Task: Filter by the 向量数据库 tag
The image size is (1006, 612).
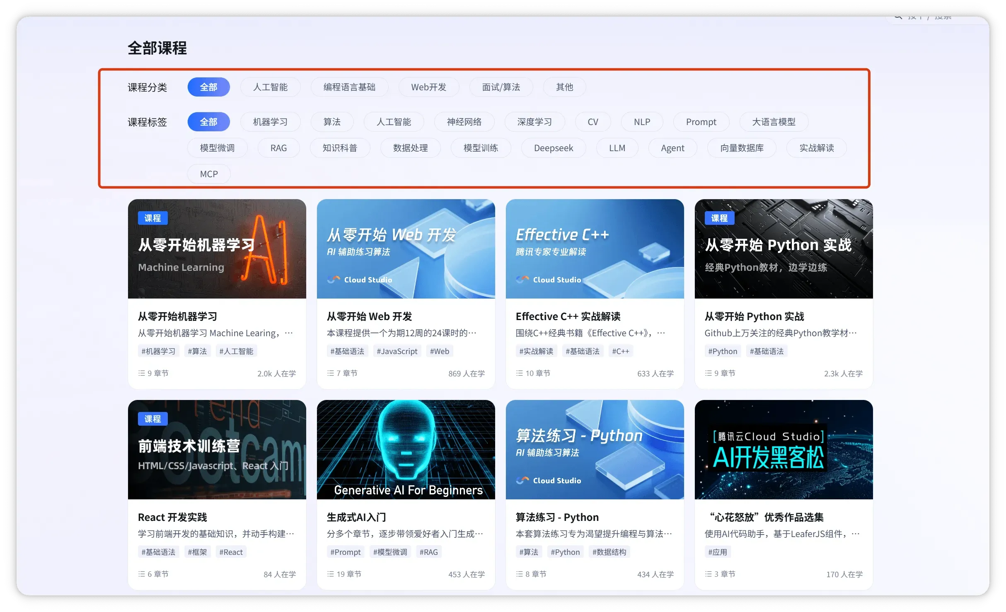Action: point(742,148)
